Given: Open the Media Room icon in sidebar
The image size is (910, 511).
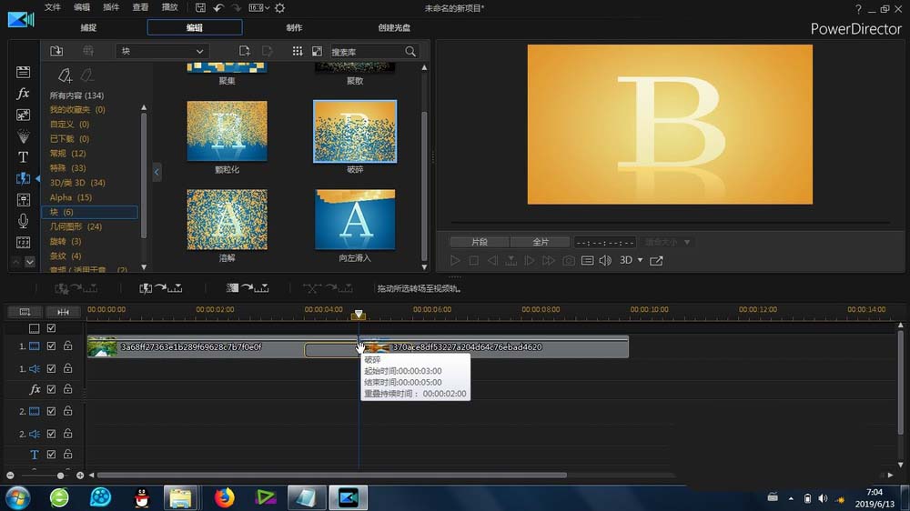Looking at the screenshot, I should (x=24, y=72).
